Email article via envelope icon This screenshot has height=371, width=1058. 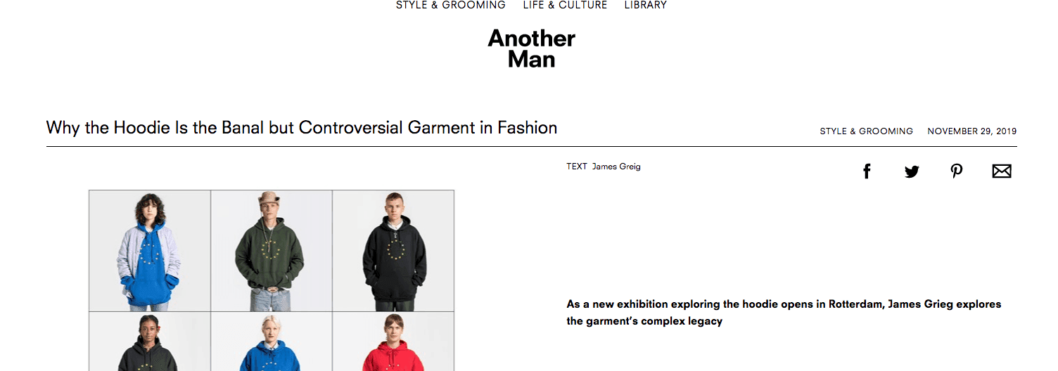coord(1002,171)
